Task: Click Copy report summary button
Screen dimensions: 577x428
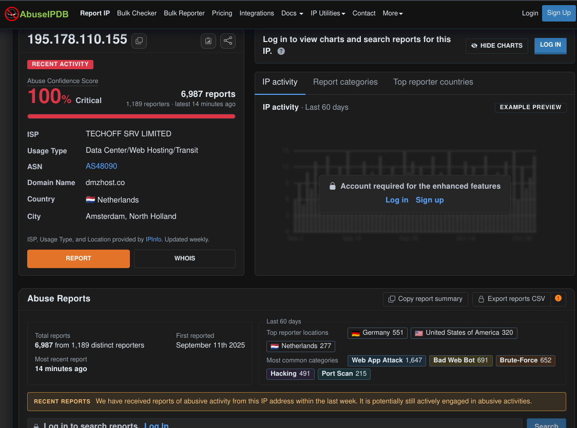Action: [426, 299]
